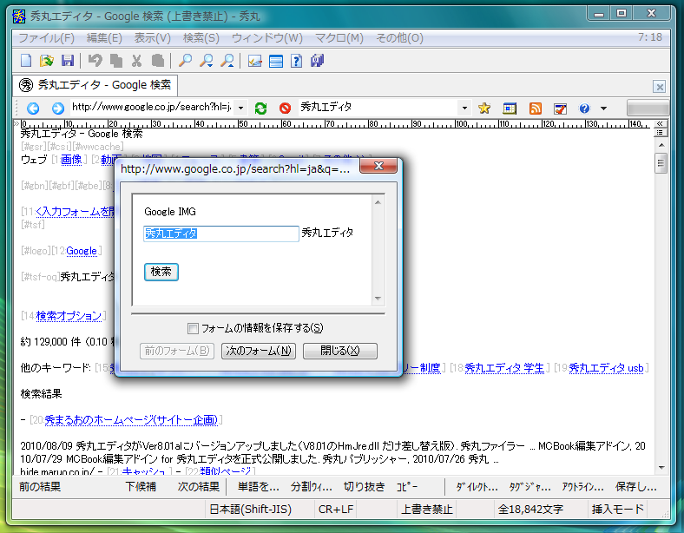The image size is (684, 533).
Task: Click the URL address field
Action: coord(153,108)
